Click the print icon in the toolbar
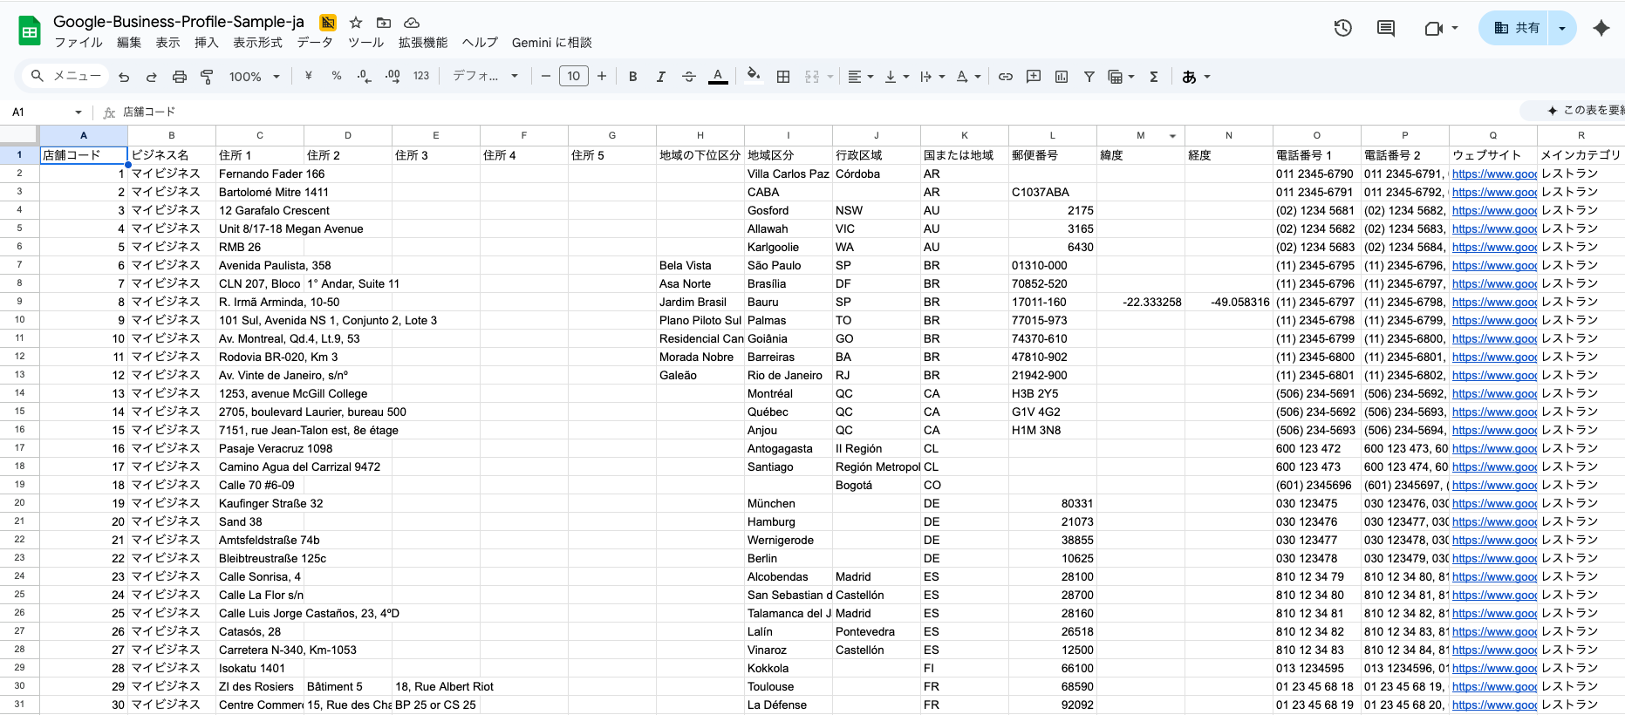The height and width of the screenshot is (715, 1625). tap(179, 77)
